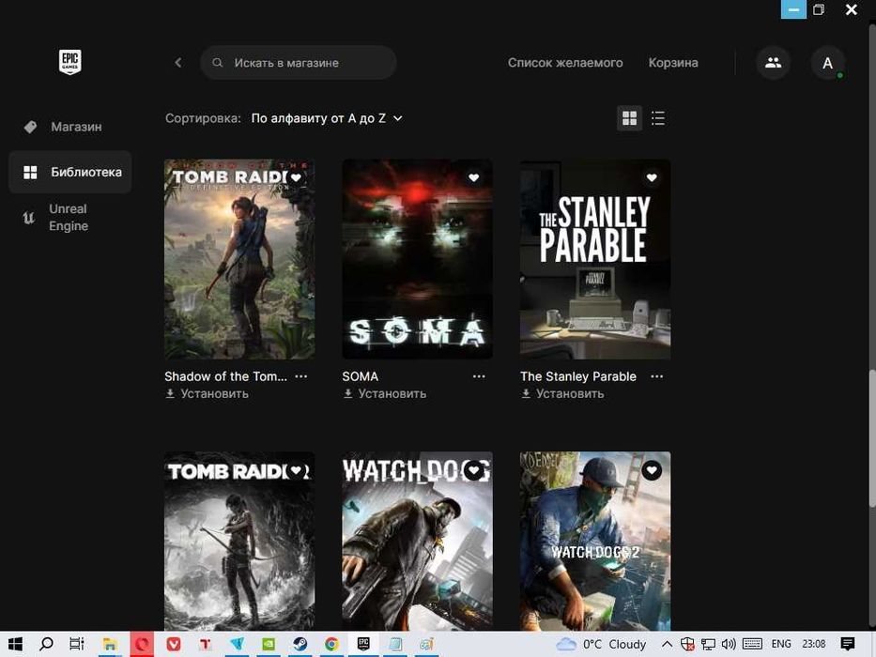The height and width of the screenshot is (657, 876).
Task: Open the notification center icon
Action: (x=848, y=644)
